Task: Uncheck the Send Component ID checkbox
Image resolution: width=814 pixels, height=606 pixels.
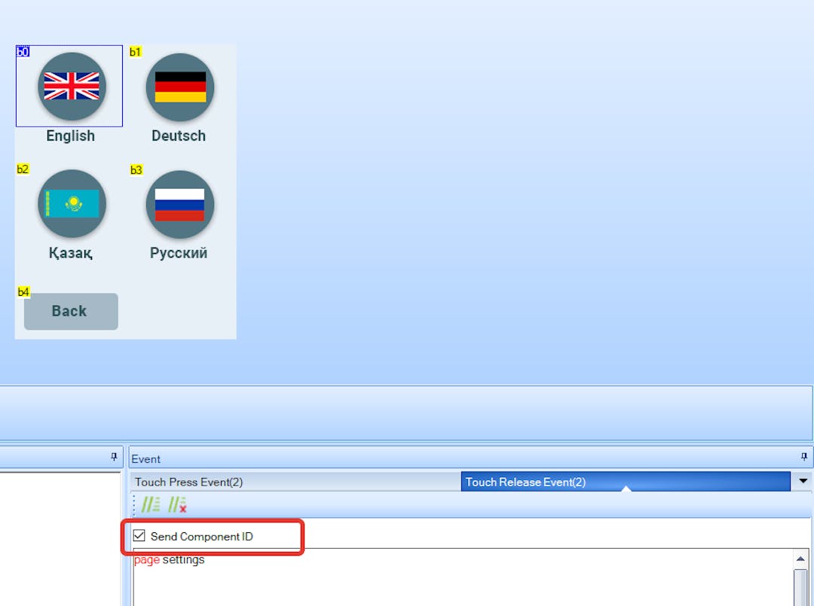Action: [139, 536]
